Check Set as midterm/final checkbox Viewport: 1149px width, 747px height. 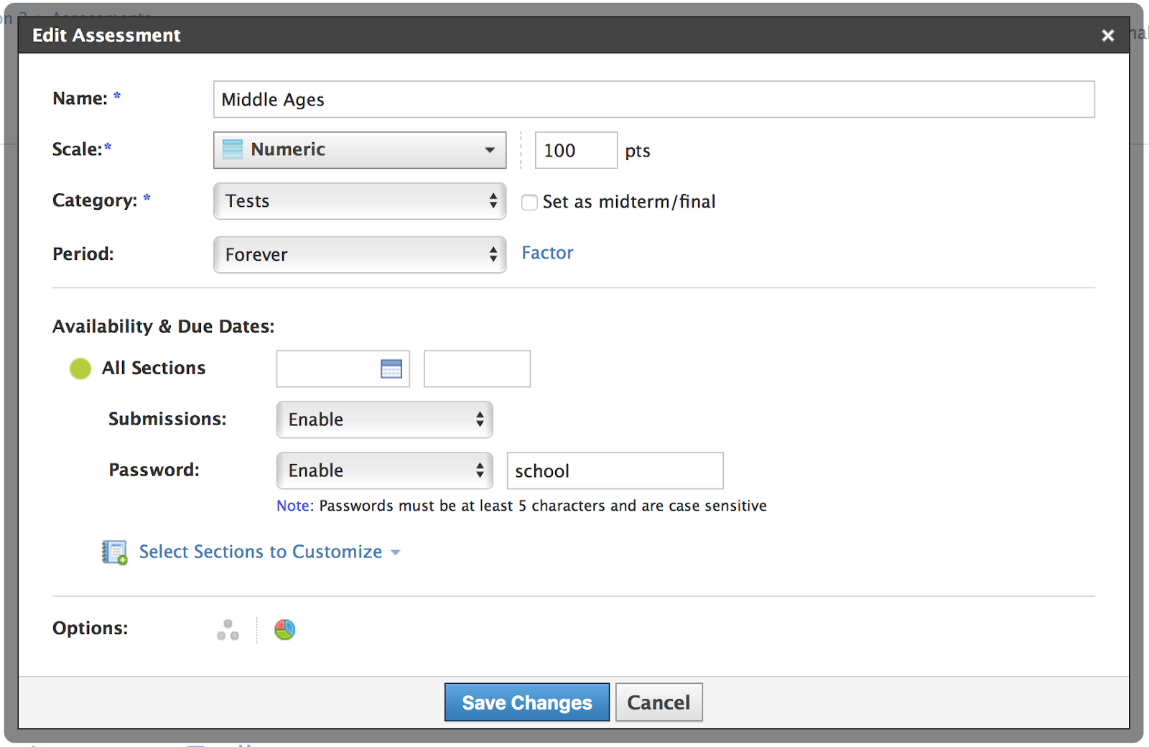[x=529, y=203]
